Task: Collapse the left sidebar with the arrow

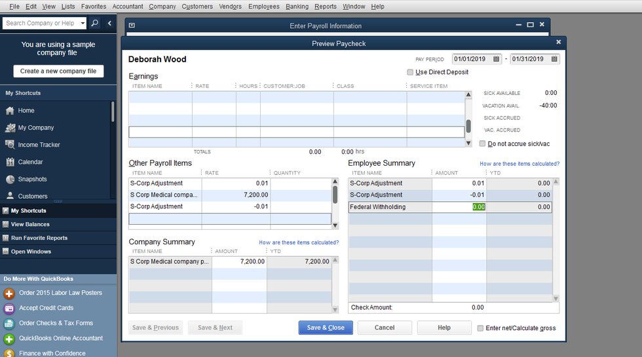Action: pos(109,23)
